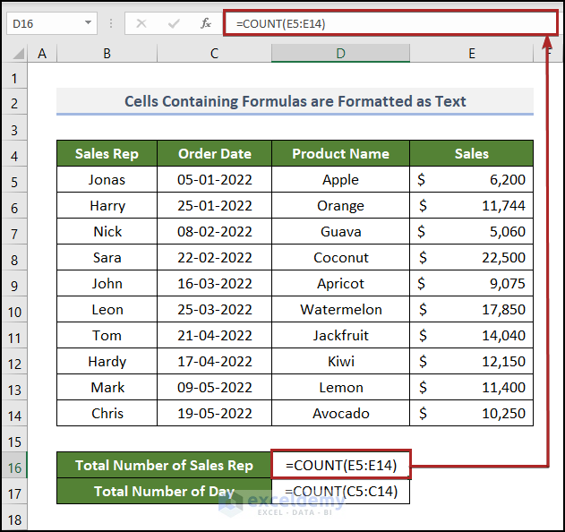
Task: Click the sales value 22,500 cell
Action: (x=471, y=257)
